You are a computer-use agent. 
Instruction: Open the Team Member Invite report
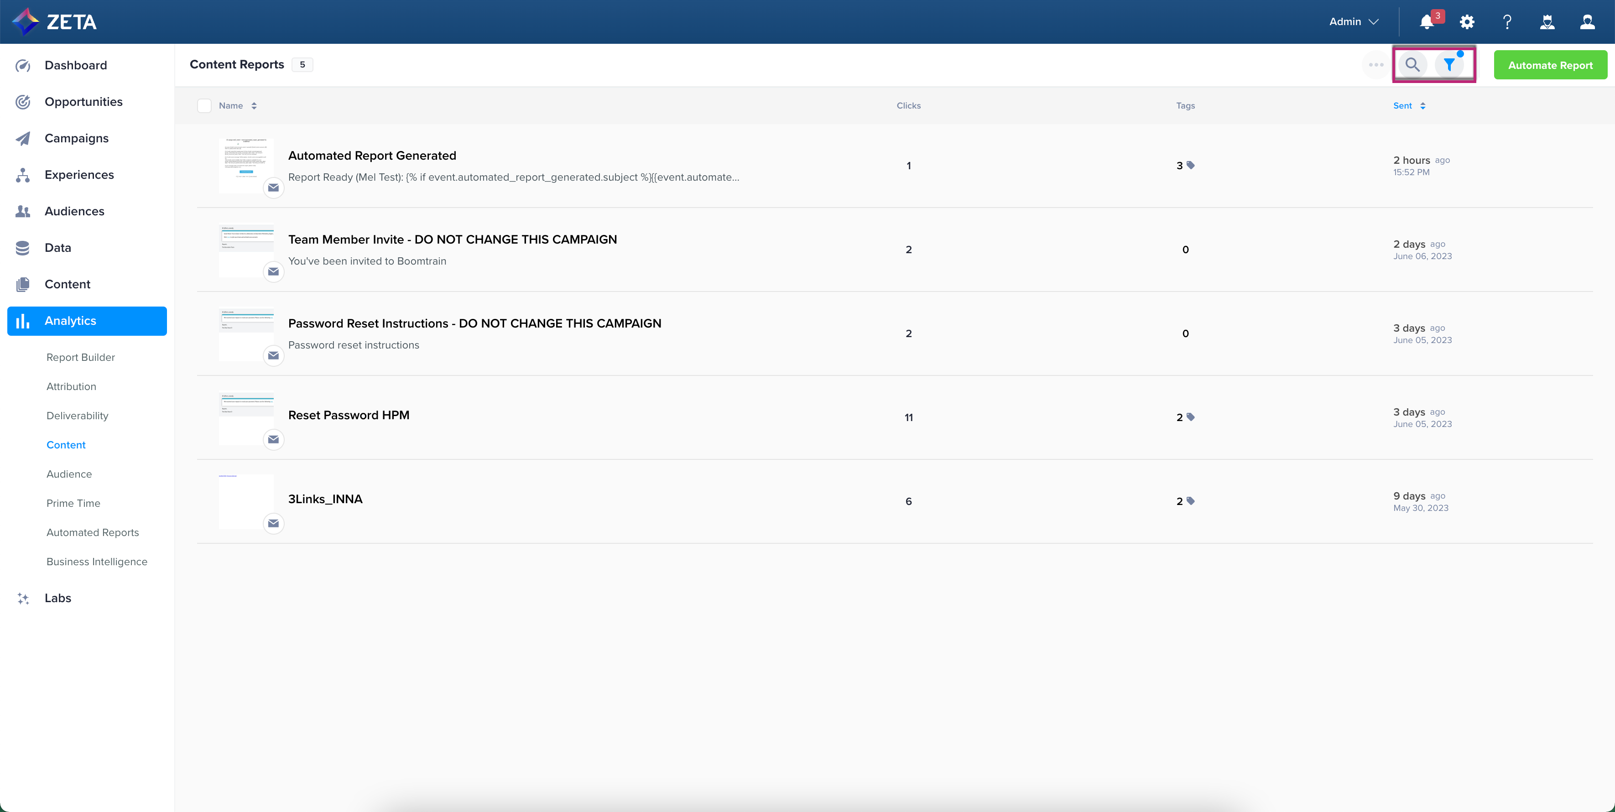tap(452, 239)
